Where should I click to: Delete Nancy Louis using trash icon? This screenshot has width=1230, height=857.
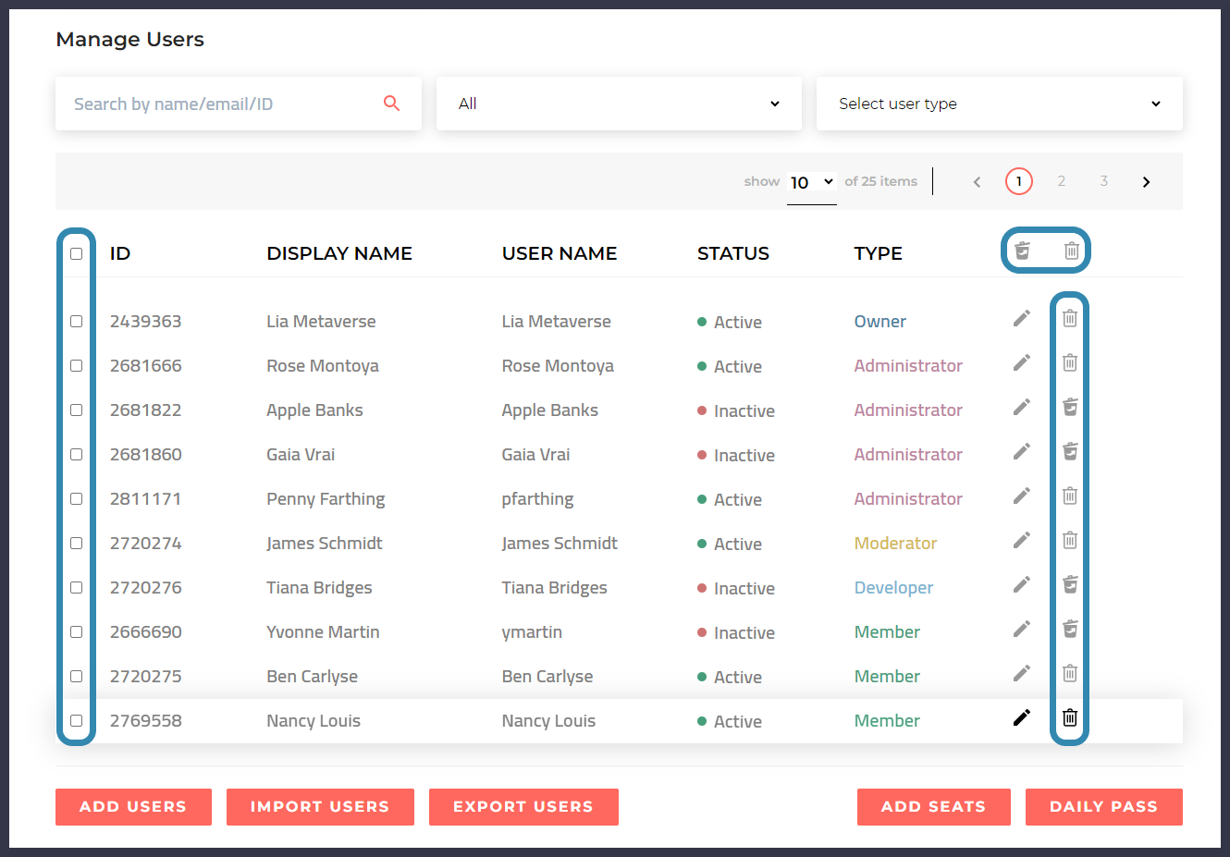click(1070, 717)
